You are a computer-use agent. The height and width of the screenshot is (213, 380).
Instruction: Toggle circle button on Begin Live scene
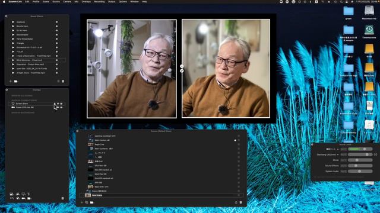pyautogui.click(x=239, y=144)
